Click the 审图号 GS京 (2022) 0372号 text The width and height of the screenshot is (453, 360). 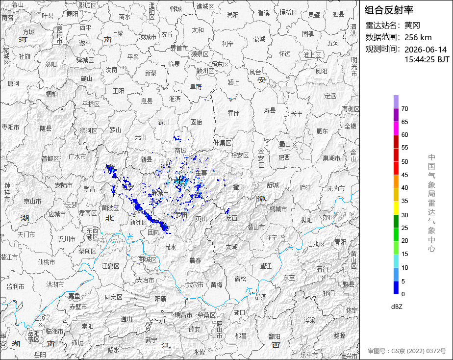pyautogui.click(x=407, y=351)
